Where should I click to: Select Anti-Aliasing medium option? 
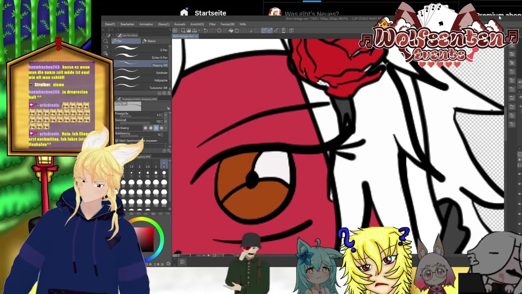[156, 128]
